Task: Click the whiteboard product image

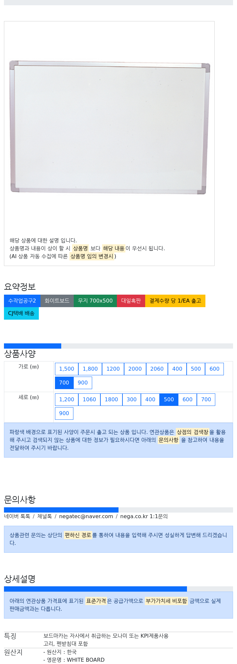Action: point(109,127)
